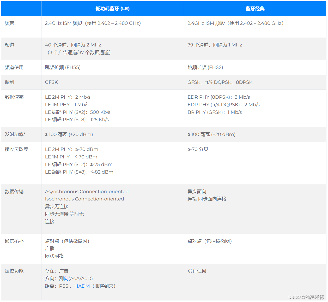This screenshot has height=302, width=328.
Task: Select the "没有任何" cell
Action: point(197,271)
